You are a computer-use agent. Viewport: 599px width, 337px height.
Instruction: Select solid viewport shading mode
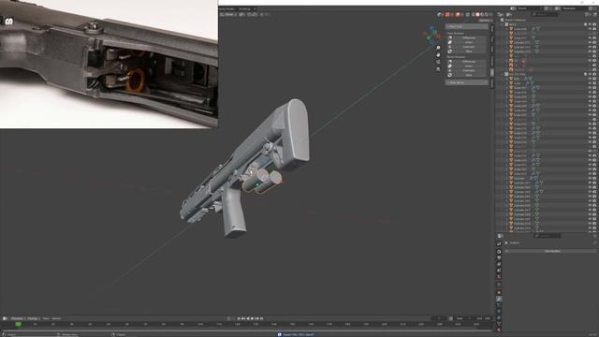477,15
